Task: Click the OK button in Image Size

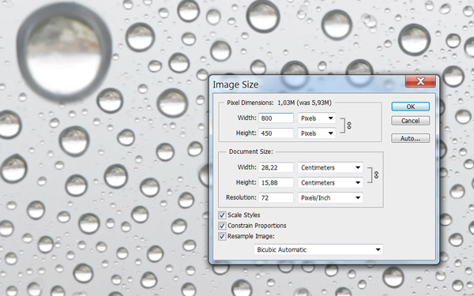Action: pyautogui.click(x=410, y=107)
